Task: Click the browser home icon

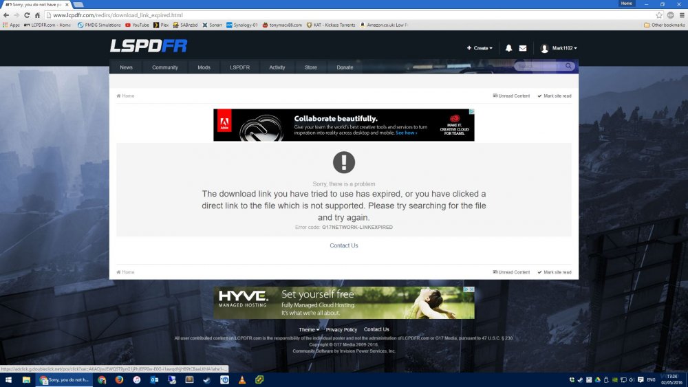Action: 37,15
